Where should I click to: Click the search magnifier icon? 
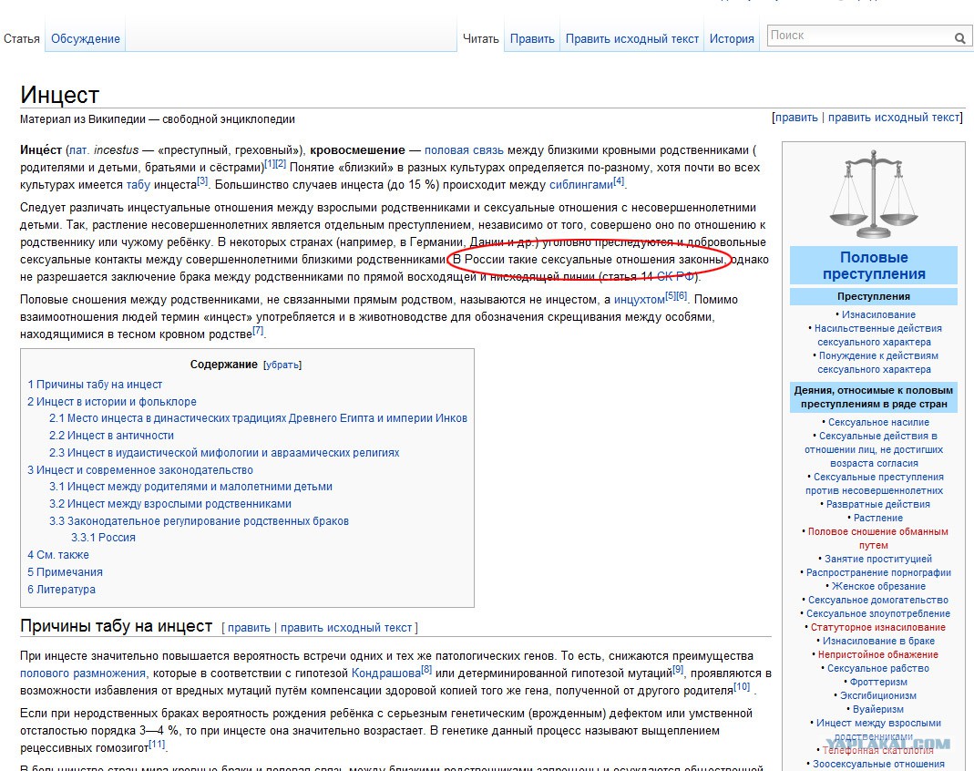coord(959,38)
